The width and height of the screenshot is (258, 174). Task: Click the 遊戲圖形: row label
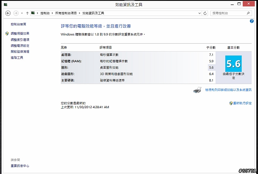[68, 74]
